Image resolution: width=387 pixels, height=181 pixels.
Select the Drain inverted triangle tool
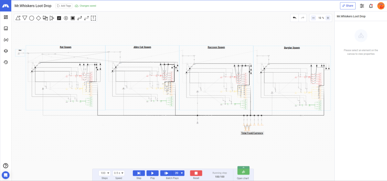(25, 18)
